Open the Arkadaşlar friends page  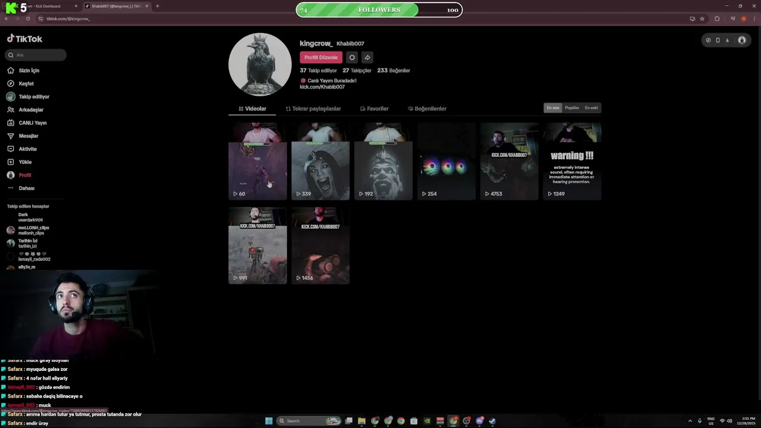click(25, 109)
